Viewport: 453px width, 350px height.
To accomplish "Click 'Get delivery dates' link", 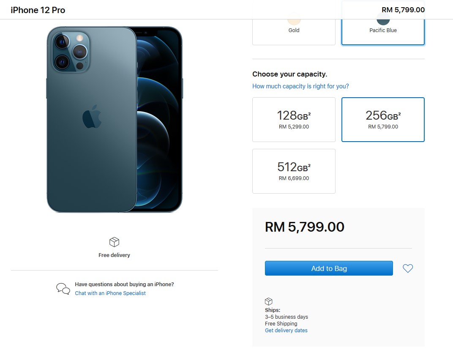I will pos(286,331).
